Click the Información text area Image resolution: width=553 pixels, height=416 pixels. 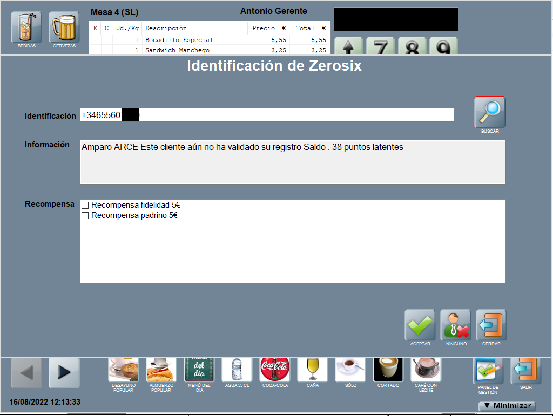pos(292,162)
